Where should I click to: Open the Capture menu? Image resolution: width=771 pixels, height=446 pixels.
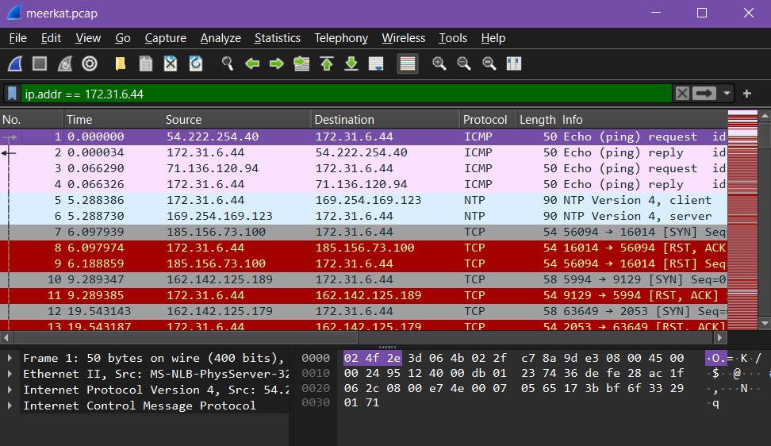[165, 38]
